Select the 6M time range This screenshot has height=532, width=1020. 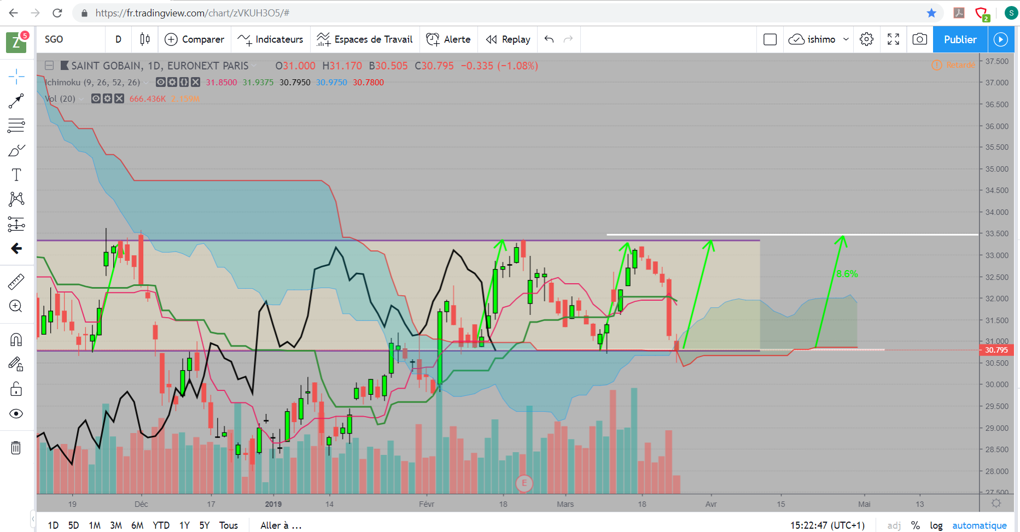click(137, 525)
